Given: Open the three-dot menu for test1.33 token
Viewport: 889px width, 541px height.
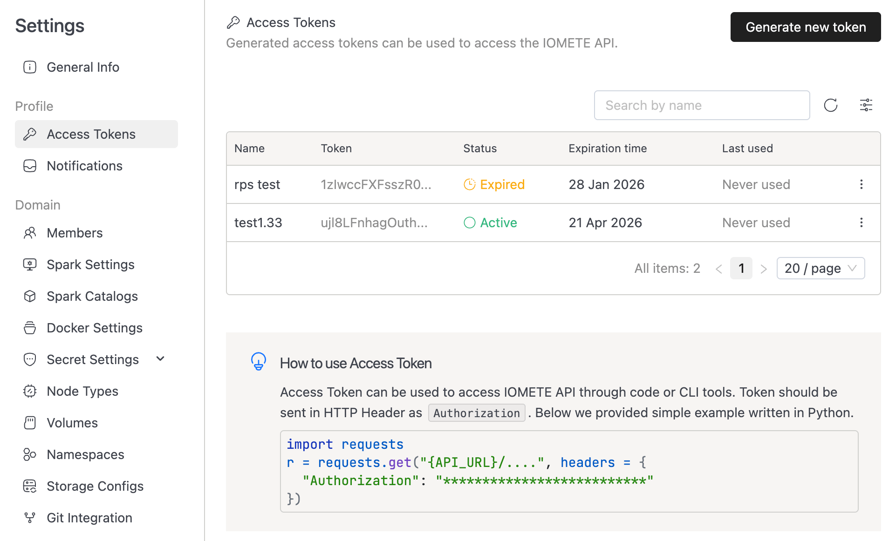Looking at the screenshot, I should [x=861, y=223].
